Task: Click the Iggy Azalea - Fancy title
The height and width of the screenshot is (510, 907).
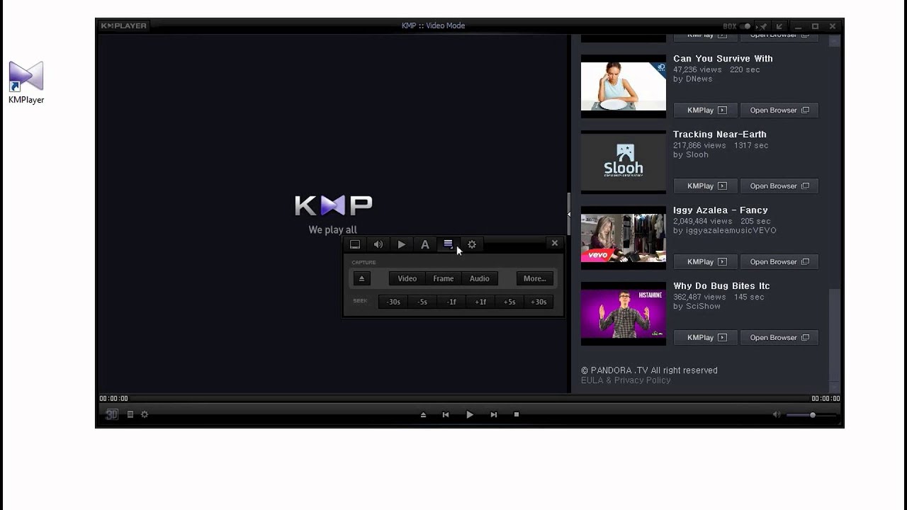Action: tap(721, 210)
